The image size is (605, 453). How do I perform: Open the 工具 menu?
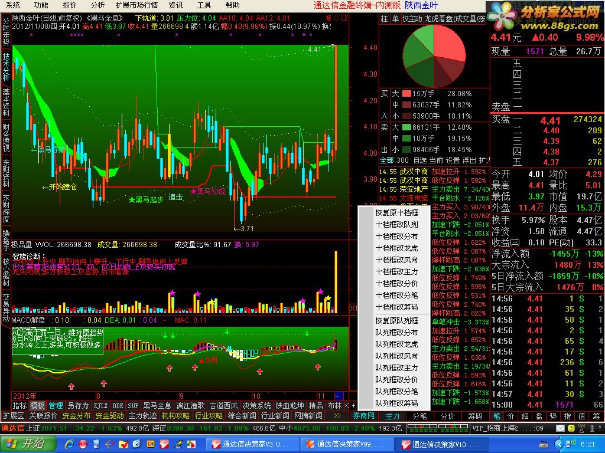pos(204,5)
